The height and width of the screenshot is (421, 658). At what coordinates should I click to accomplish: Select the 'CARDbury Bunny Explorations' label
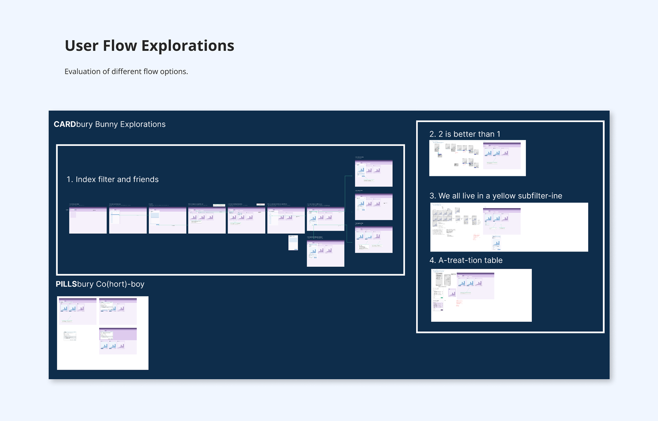(x=109, y=124)
